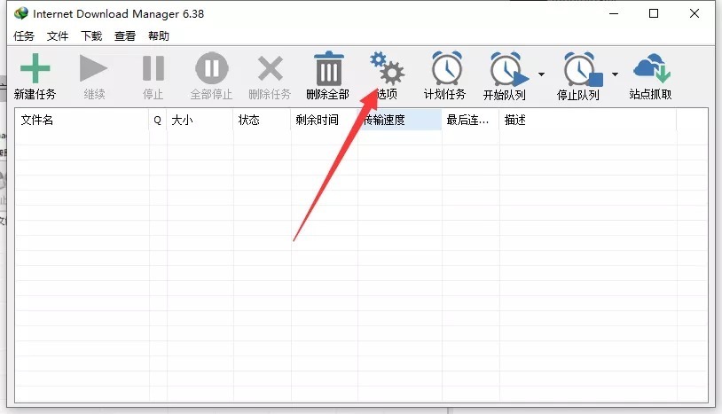Viewport: 722px width, 414px height.
Task: Click the 删除全部 trash can icon
Action: pos(329,68)
